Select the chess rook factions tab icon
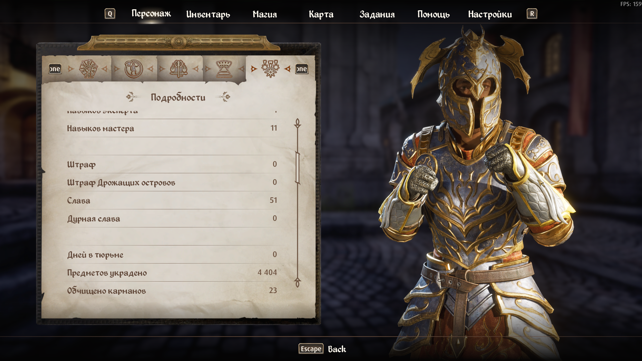 224,69
